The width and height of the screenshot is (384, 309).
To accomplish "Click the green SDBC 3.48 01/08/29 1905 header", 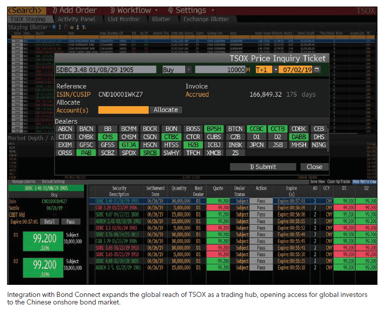I will pyautogui.click(x=46, y=188).
